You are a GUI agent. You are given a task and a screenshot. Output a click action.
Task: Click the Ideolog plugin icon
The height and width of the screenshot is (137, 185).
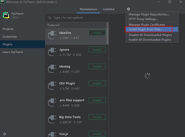[52, 69]
